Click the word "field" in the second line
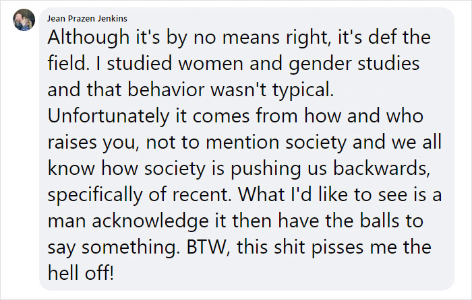This screenshot has width=472, height=300. pos(66,65)
